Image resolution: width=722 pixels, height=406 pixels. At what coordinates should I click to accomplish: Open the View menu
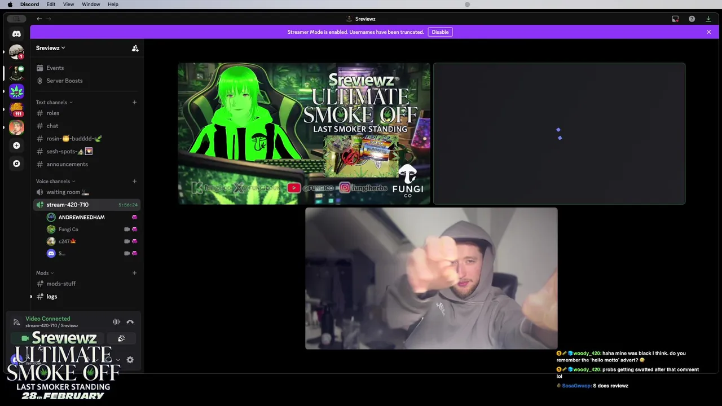click(68, 5)
